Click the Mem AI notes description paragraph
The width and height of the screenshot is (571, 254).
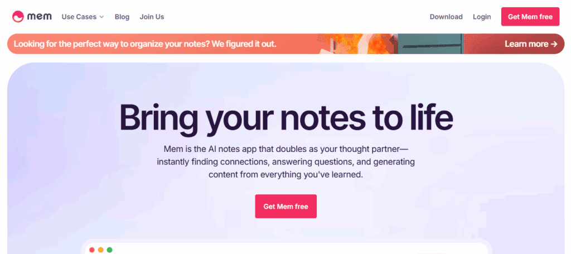pyautogui.click(x=285, y=162)
